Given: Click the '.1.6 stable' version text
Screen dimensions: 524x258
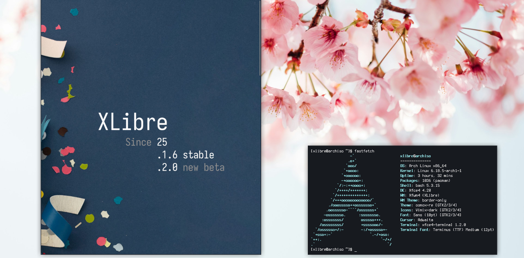Looking at the screenshot, I should (x=185, y=155).
